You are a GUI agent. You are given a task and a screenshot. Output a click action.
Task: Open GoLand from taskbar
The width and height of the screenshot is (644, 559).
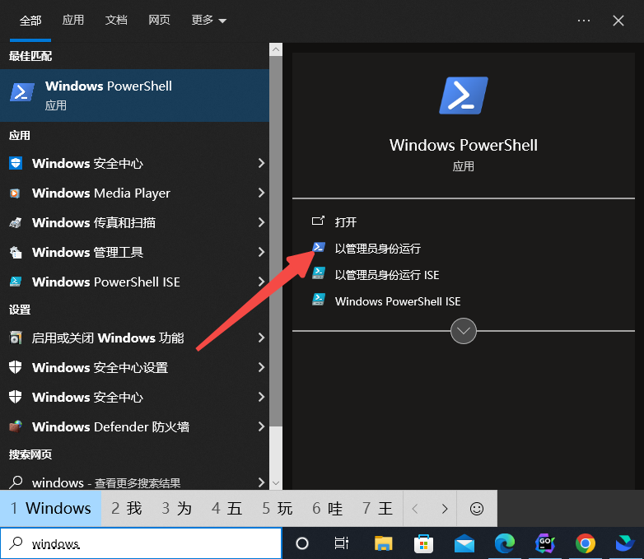pos(545,543)
